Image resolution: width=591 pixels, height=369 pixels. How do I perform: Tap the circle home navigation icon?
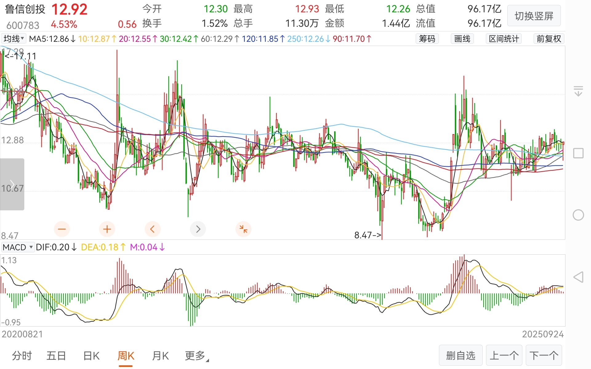click(578, 215)
